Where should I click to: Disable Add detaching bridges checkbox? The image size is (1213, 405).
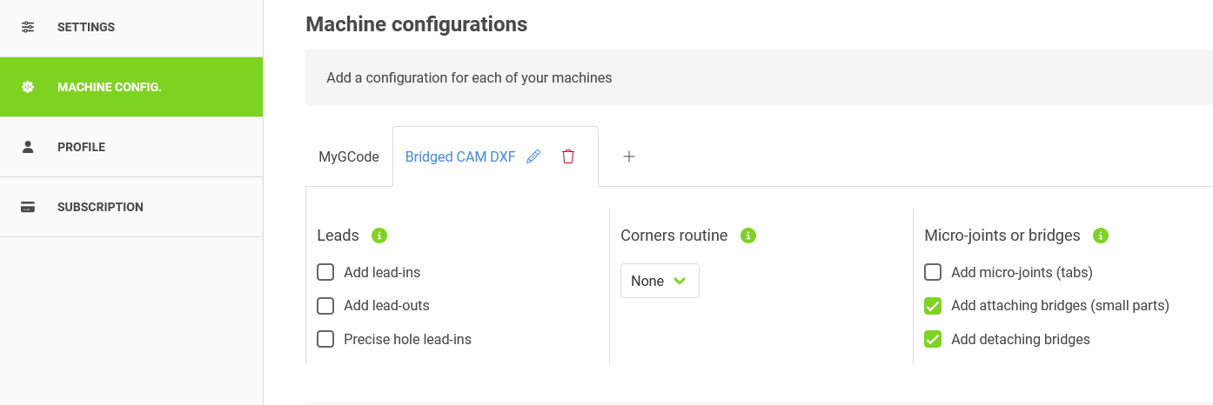click(x=933, y=339)
